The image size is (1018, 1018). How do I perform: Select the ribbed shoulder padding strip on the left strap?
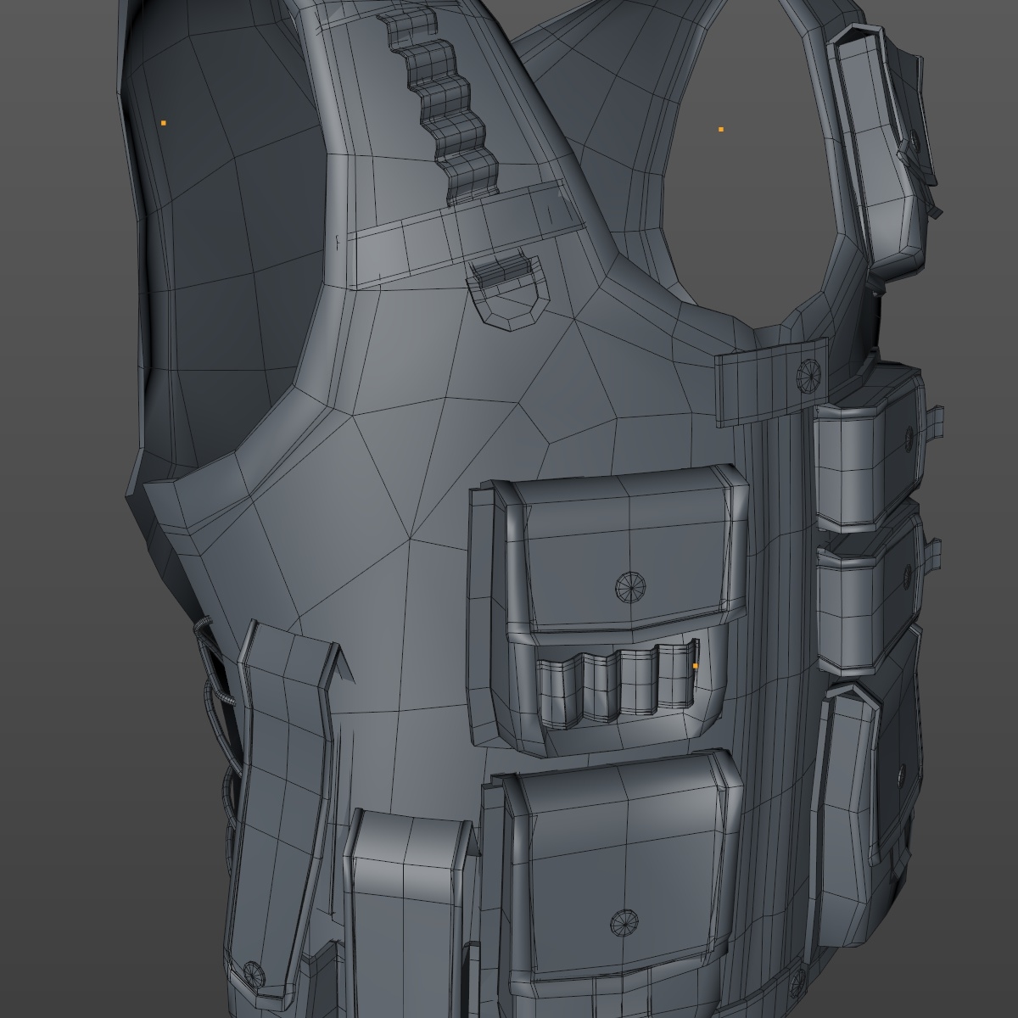(x=441, y=102)
